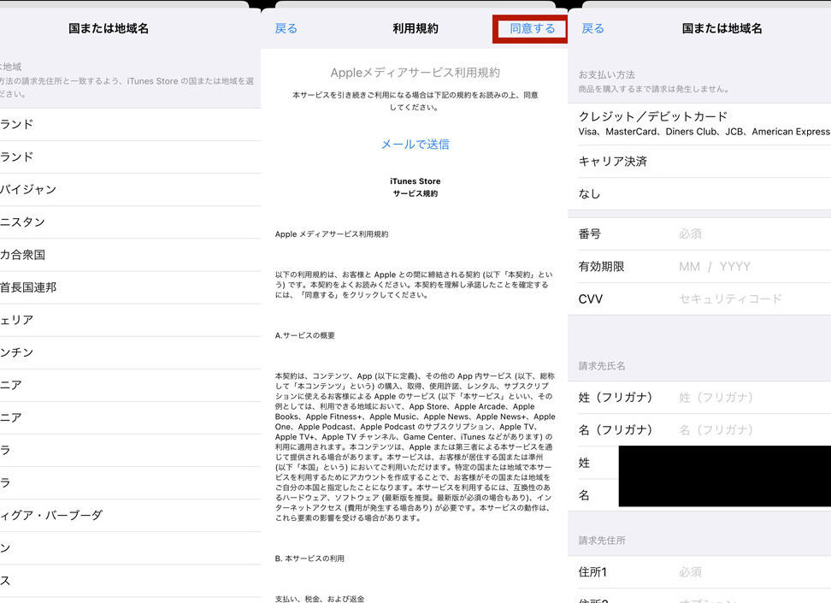Click the iTunes Store サービス規約 heading

pyautogui.click(x=415, y=187)
